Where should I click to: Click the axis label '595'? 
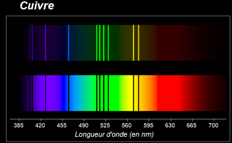148,125
